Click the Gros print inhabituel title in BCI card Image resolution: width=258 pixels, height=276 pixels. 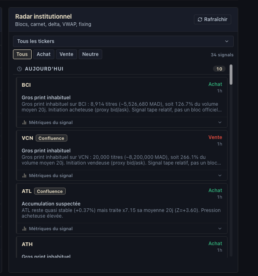pos(46,98)
